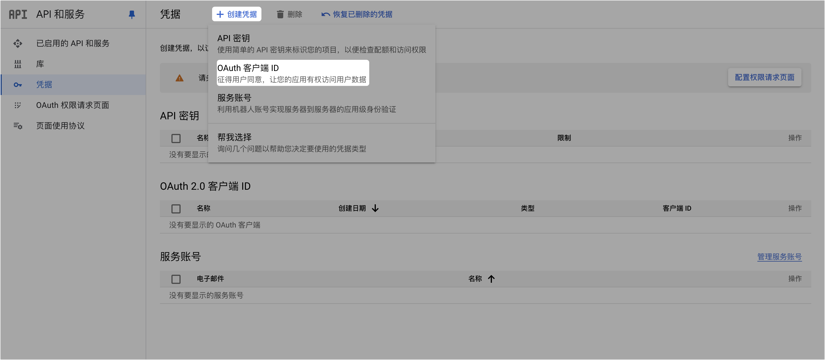The image size is (825, 360).
Task: Click the OAuth 权限请求页面 dotted icon
Action: click(17, 105)
